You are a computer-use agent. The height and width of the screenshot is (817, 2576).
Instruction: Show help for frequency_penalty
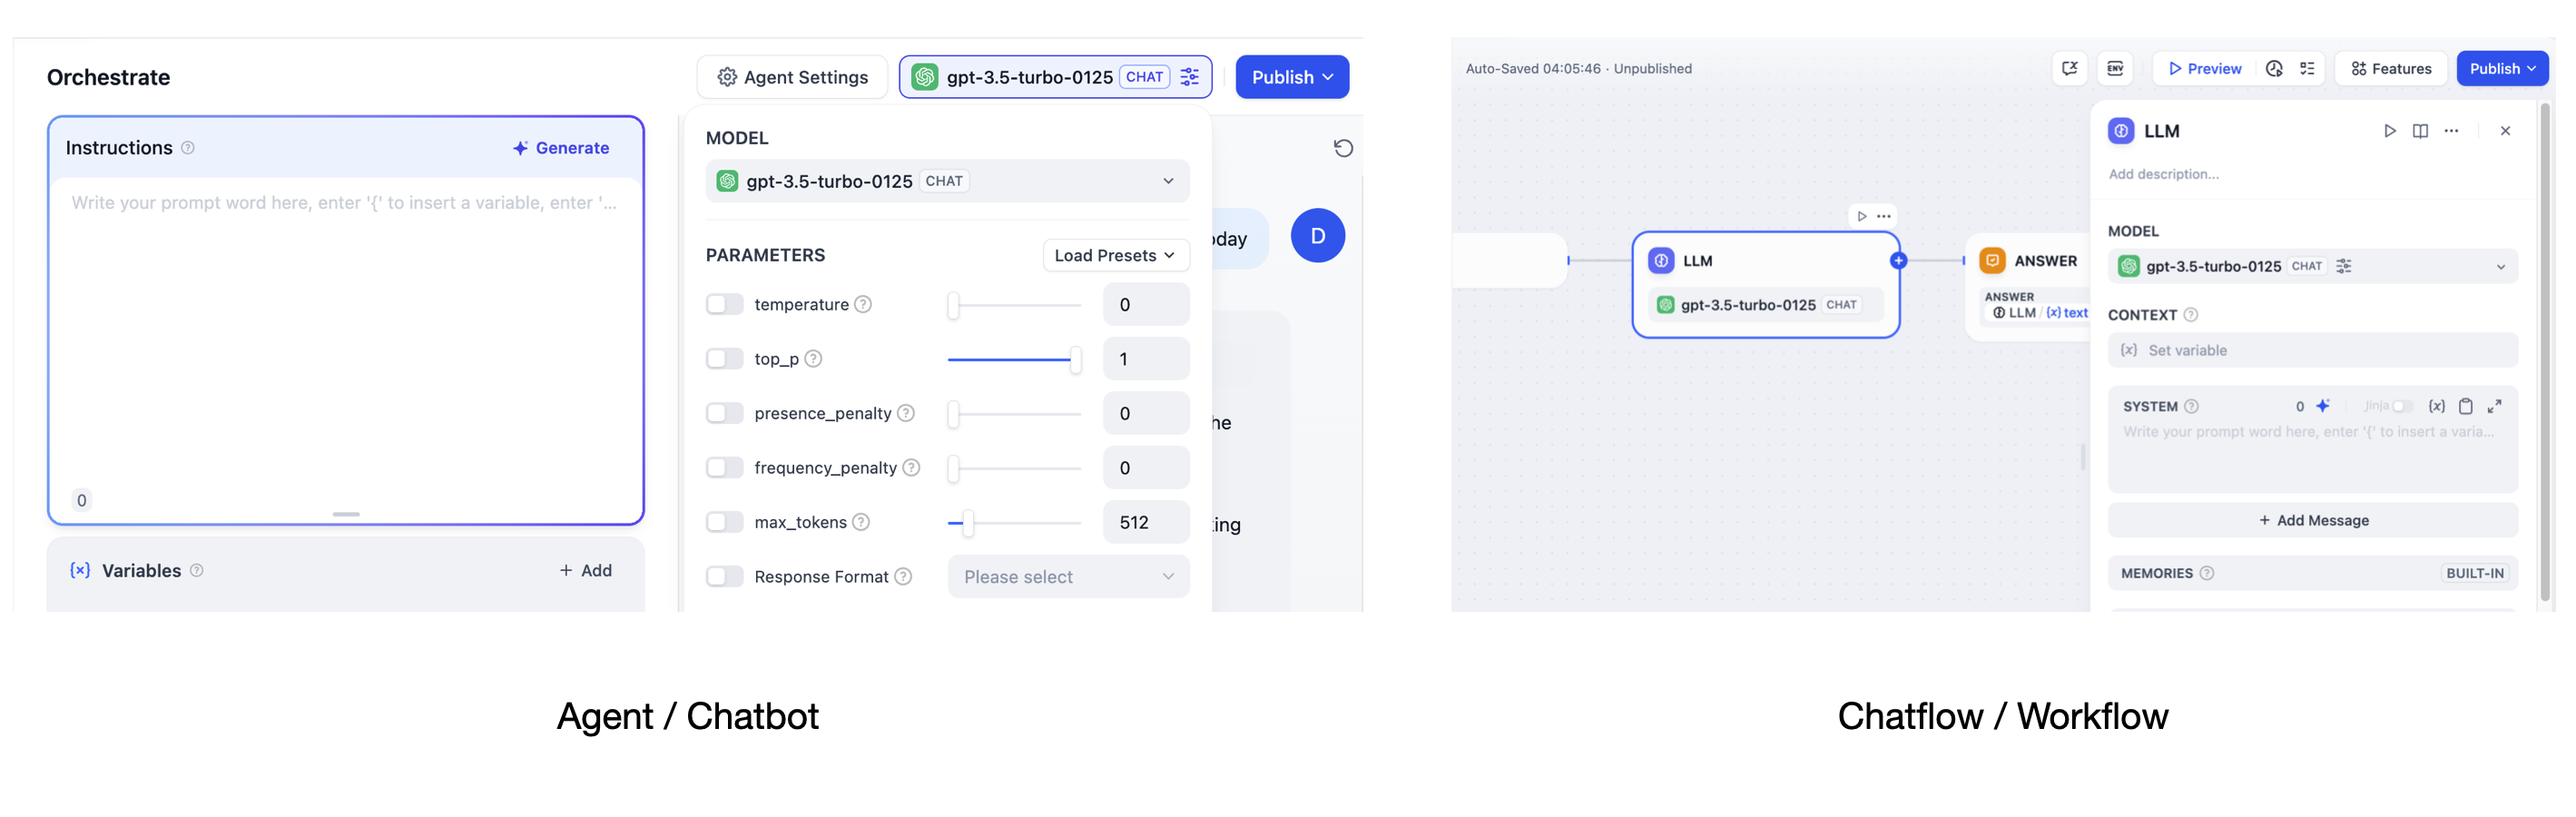(x=911, y=468)
